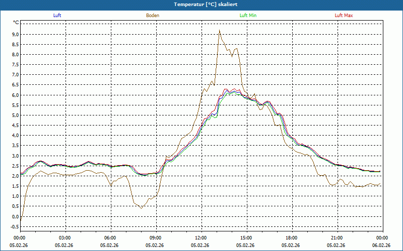Screen dimensions: 403x251
Task: Select the 06:00 time axis label
Action: pos(110,238)
